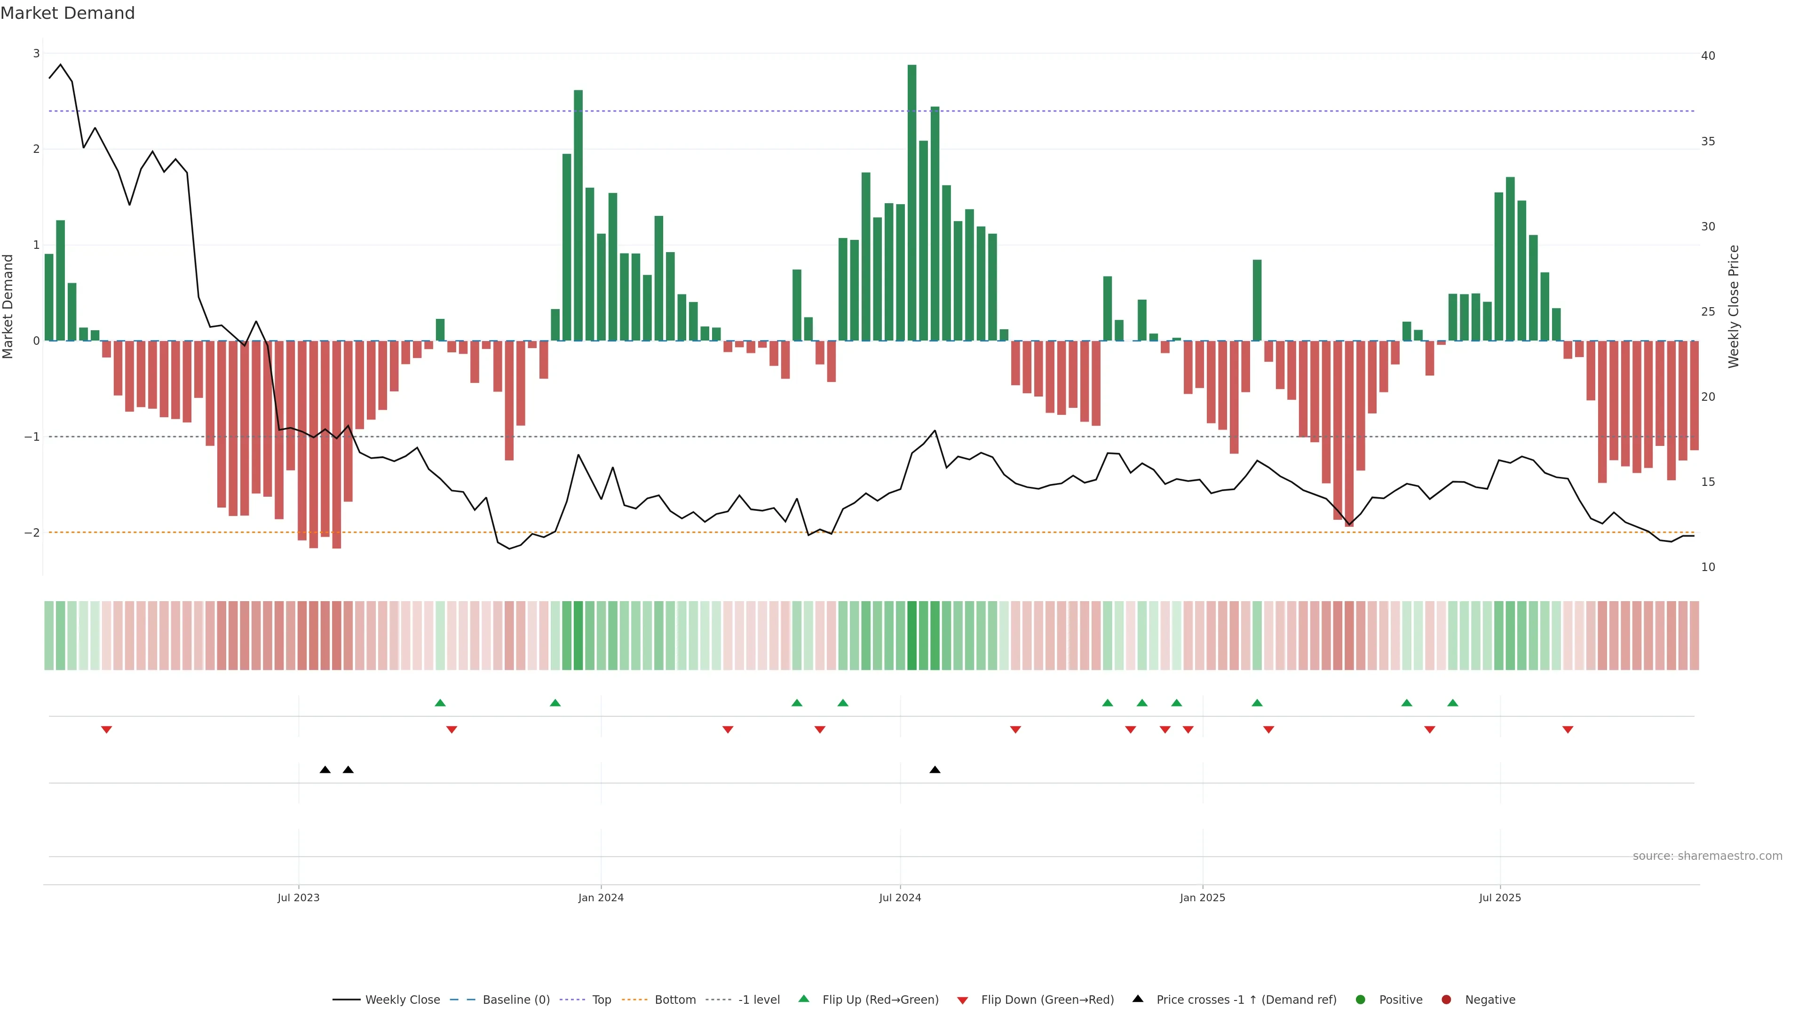The width and height of the screenshot is (1806, 1016).
Task: Click the green Flip Up legend triangle
Action: (x=803, y=999)
